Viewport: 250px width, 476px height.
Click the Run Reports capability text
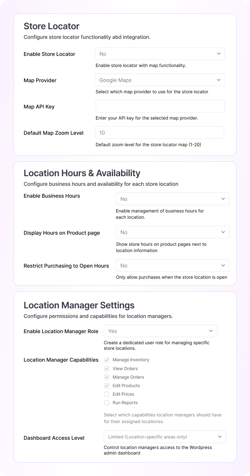point(125,403)
